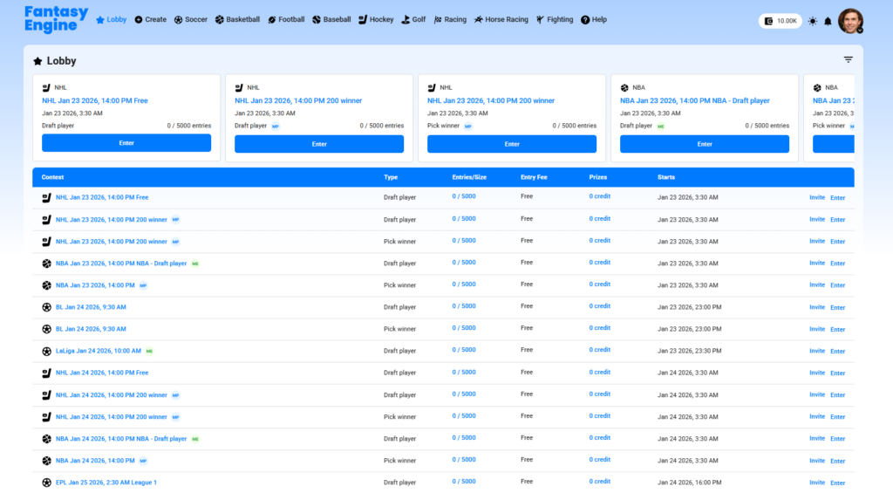The width and height of the screenshot is (893, 493).
Task: Go to the Basketball nav item
Action: pyautogui.click(x=237, y=19)
